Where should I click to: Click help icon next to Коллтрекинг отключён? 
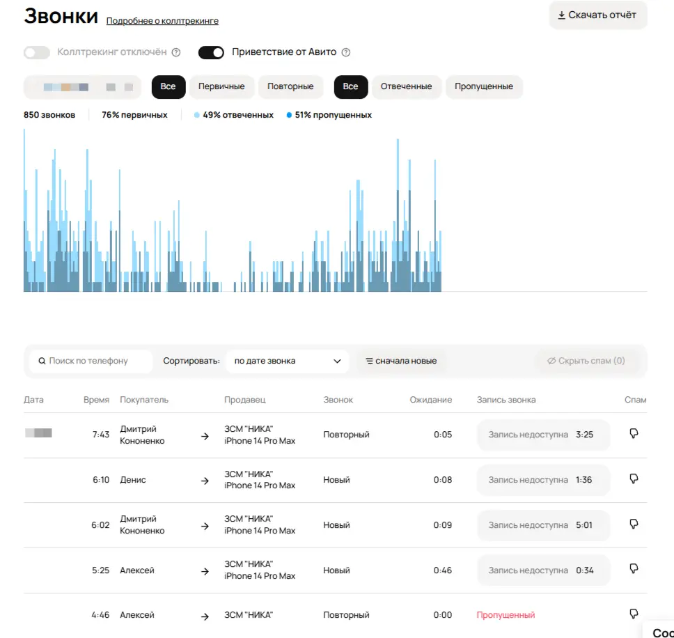(x=176, y=52)
